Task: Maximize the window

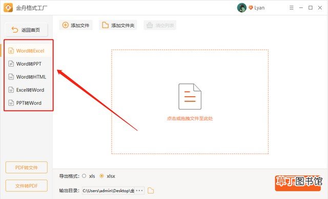Action: [311, 8]
